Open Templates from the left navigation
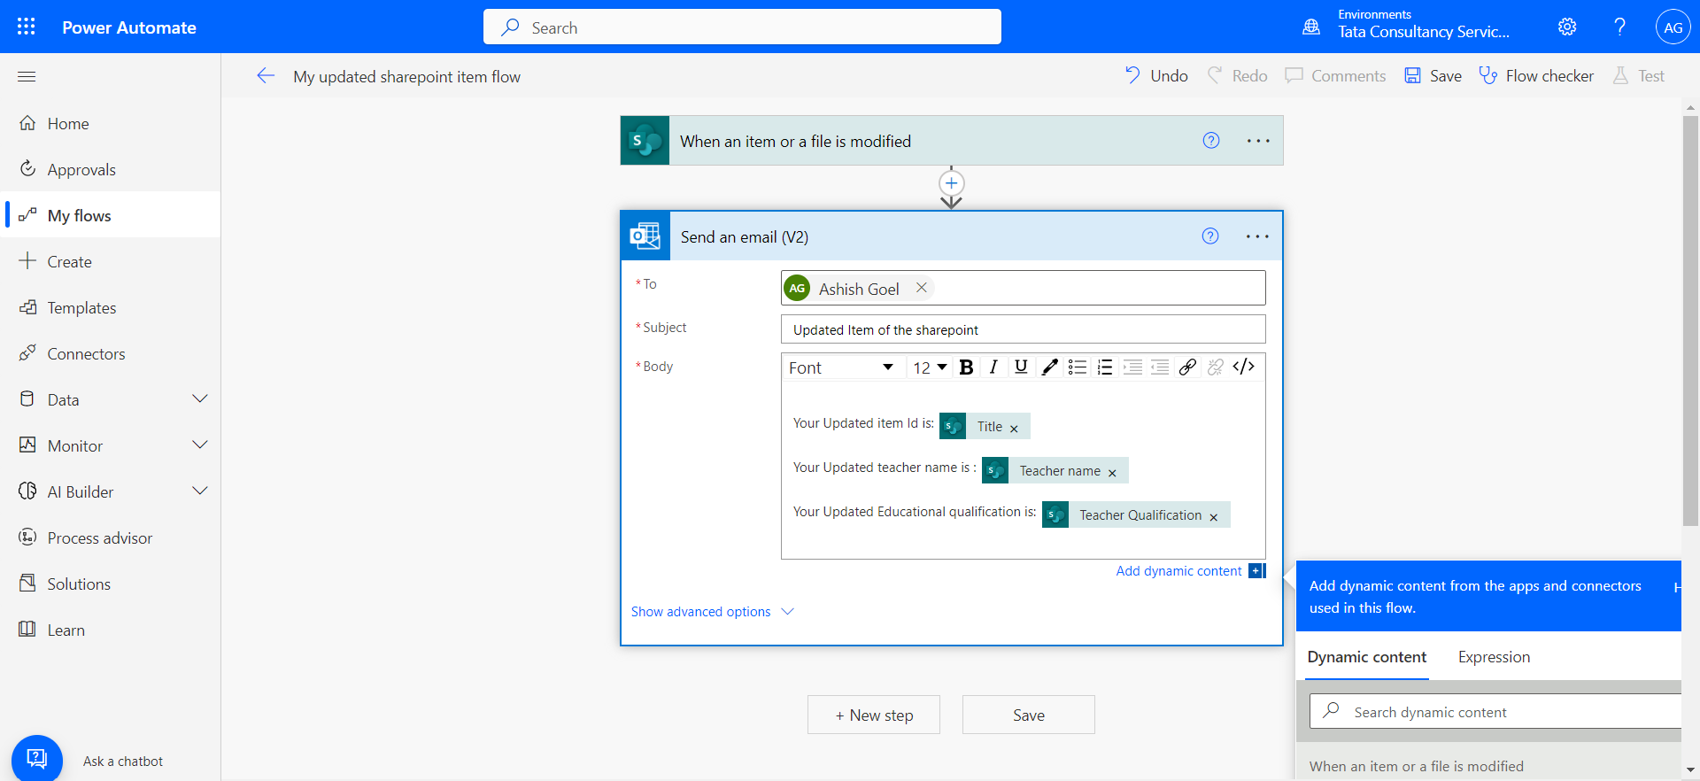 point(81,308)
